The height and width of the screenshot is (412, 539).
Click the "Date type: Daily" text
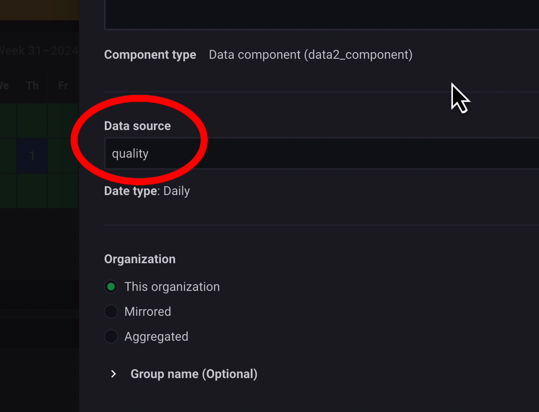(147, 191)
